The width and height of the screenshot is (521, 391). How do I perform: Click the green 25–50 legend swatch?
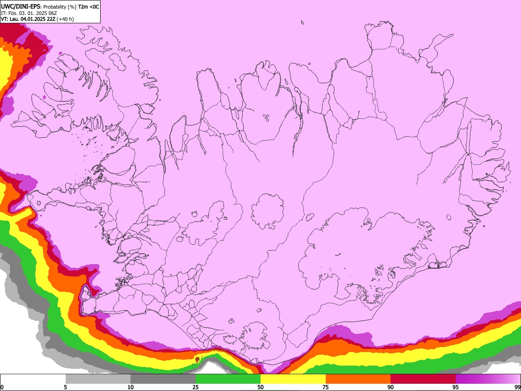(228, 379)
